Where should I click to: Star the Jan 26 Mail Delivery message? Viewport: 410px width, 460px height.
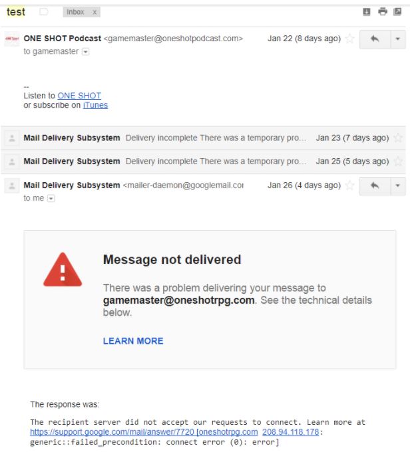349,185
